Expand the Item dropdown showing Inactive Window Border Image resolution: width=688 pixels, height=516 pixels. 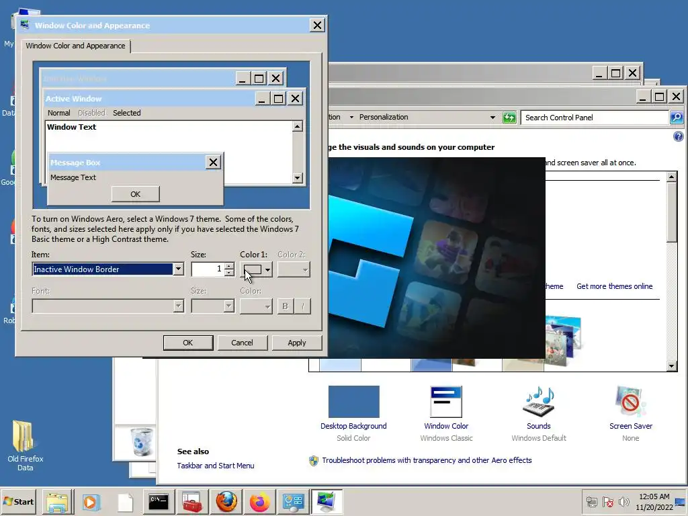tap(178, 269)
